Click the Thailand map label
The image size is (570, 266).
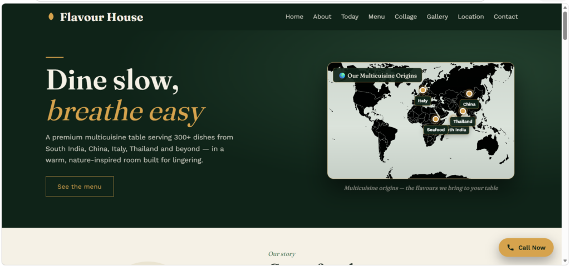point(463,122)
